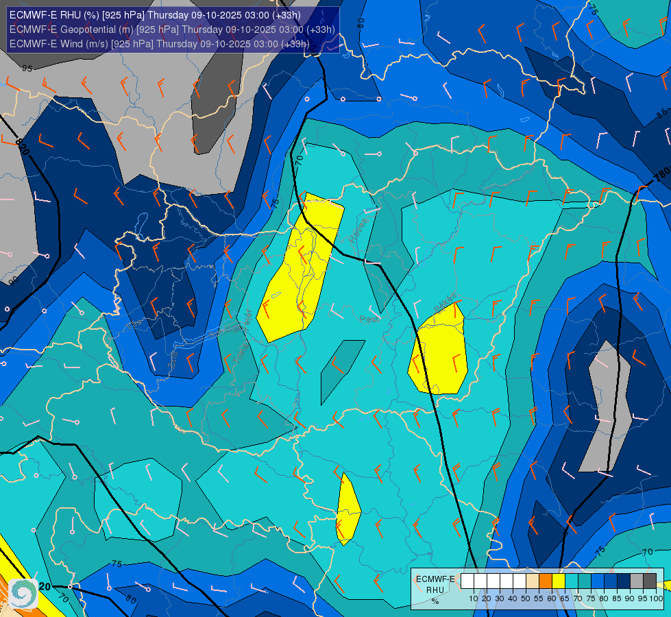Click the navy 85–90 legend swatch
The image size is (671, 617).
(x=624, y=581)
